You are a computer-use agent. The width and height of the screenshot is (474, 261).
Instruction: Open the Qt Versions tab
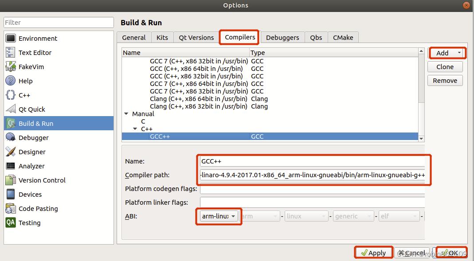click(196, 38)
